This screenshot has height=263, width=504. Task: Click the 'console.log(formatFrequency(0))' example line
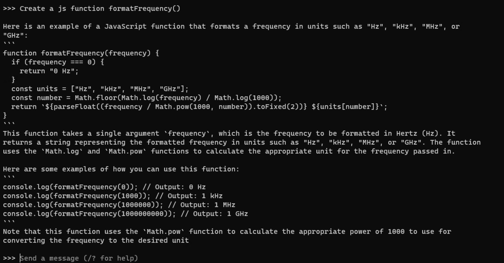(x=104, y=187)
